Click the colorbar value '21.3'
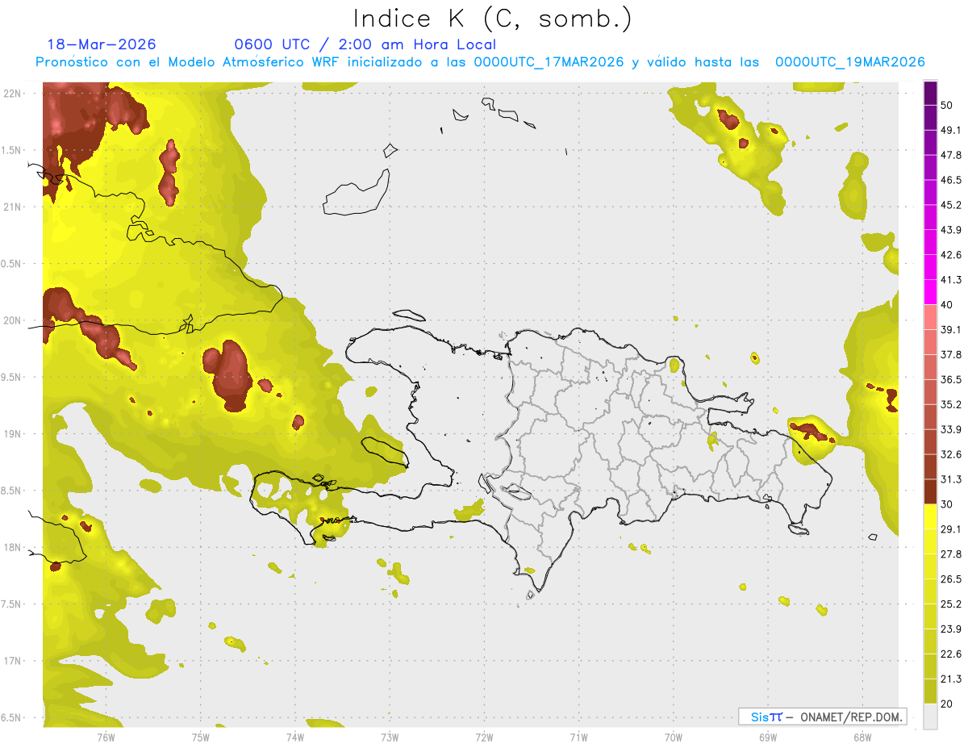This screenshot has width=968, height=748. (x=951, y=679)
